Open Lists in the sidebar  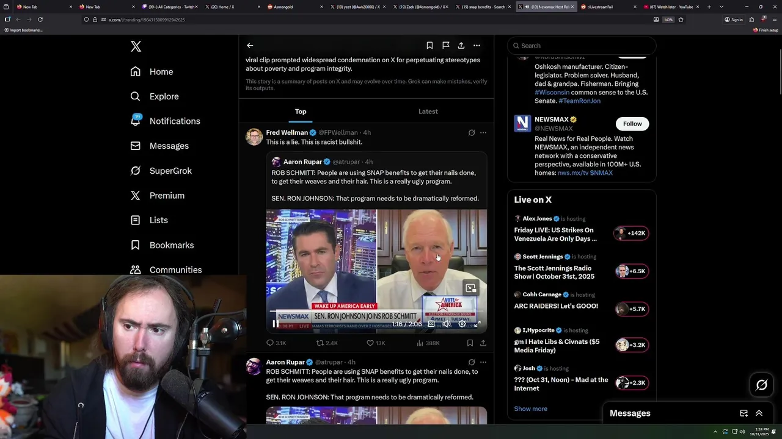tap(149, 220)
